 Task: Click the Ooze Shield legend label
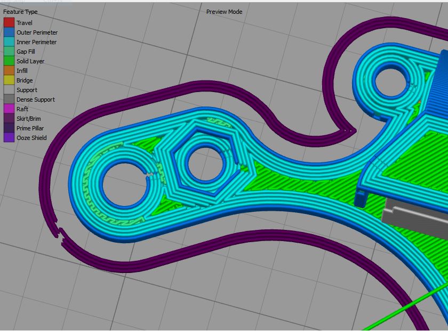click(x=31, y=138)
